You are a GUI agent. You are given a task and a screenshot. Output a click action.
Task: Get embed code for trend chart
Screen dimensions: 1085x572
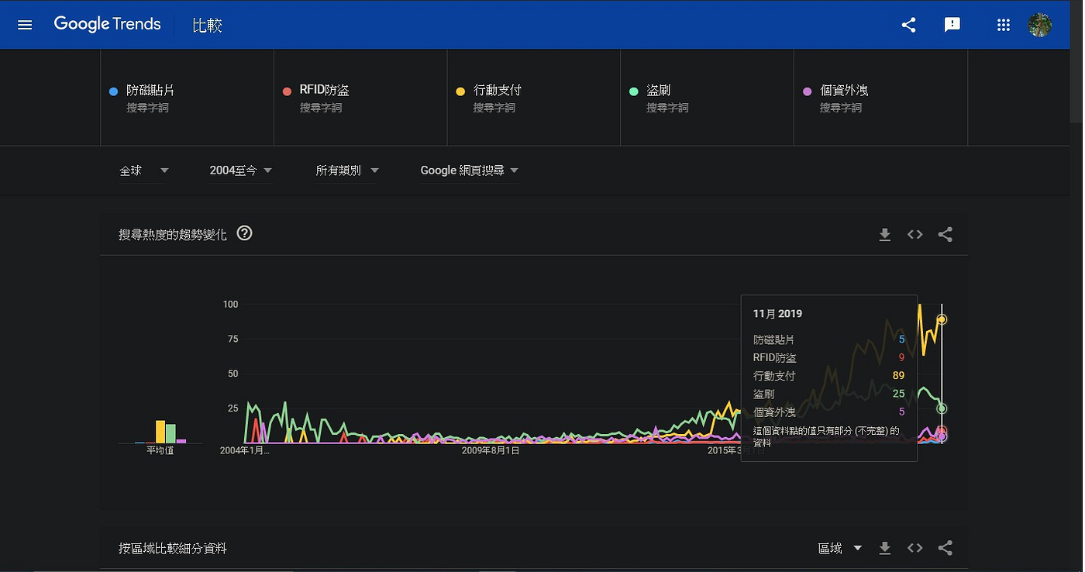click(x=915, y=234)
